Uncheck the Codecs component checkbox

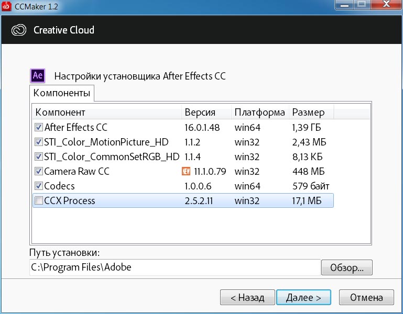39,186
